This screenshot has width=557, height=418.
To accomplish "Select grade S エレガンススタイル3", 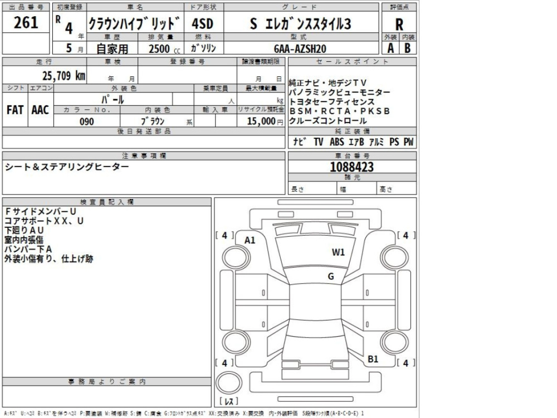I will (x=301, y=24).
